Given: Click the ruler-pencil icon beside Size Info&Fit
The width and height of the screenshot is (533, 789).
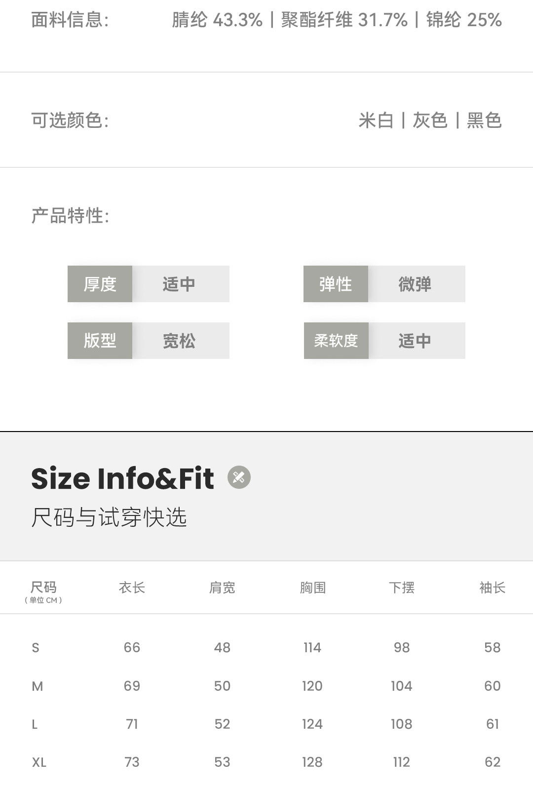Looking at the screenshot, I should pos(239,477).
